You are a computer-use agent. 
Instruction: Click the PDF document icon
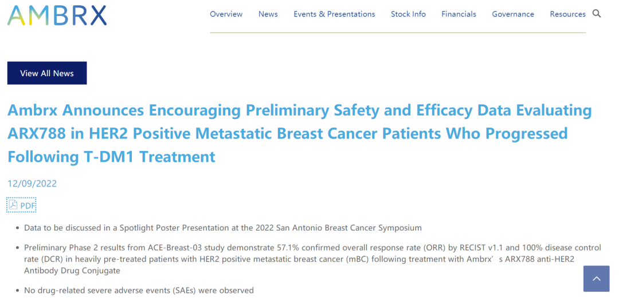pyautogui.click(x=13, y=205)
